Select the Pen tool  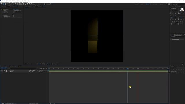[22, 4]
